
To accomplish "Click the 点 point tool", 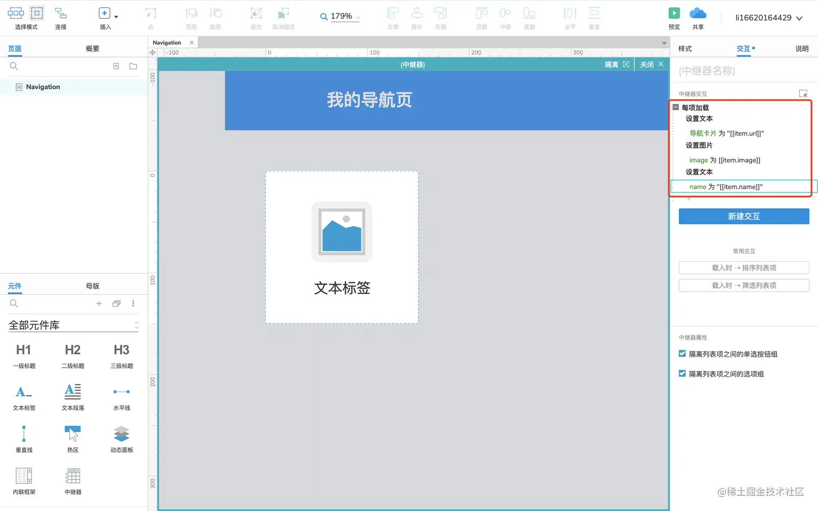I will tap(150, 14).
